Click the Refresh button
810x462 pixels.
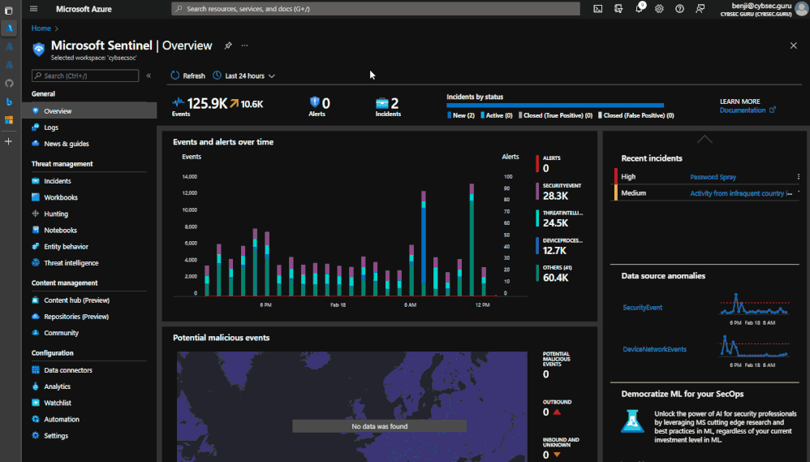tap(188, 76)
